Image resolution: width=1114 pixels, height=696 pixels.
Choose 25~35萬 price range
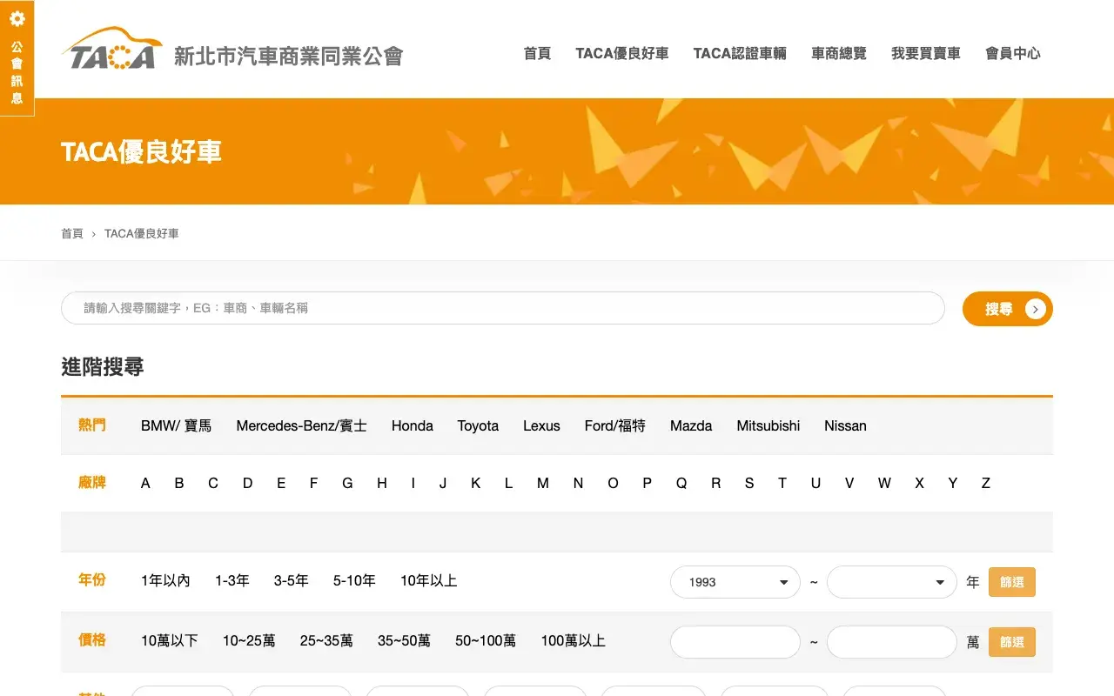pyautogui.click(x=326, y=640)
